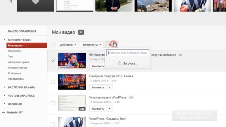Click Изменить for 95 Квартал video
The image size is (226, 127).
(x=97, y=66)
